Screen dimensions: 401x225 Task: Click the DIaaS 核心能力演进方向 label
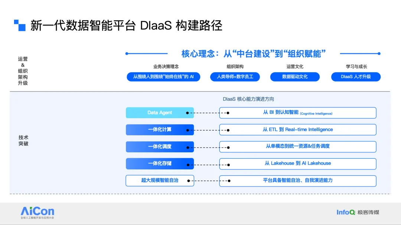pos(248,99)
